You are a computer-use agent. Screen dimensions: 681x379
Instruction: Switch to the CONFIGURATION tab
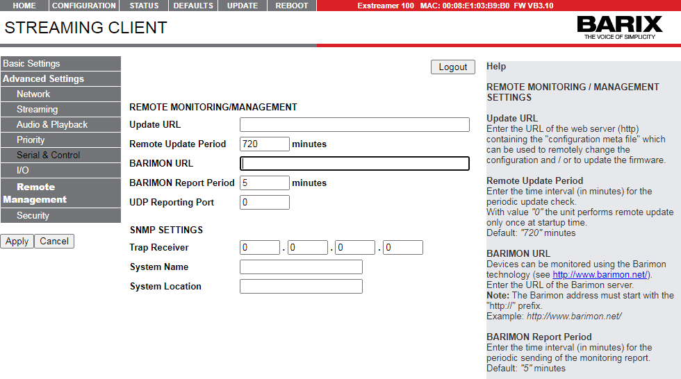[84, 6]
